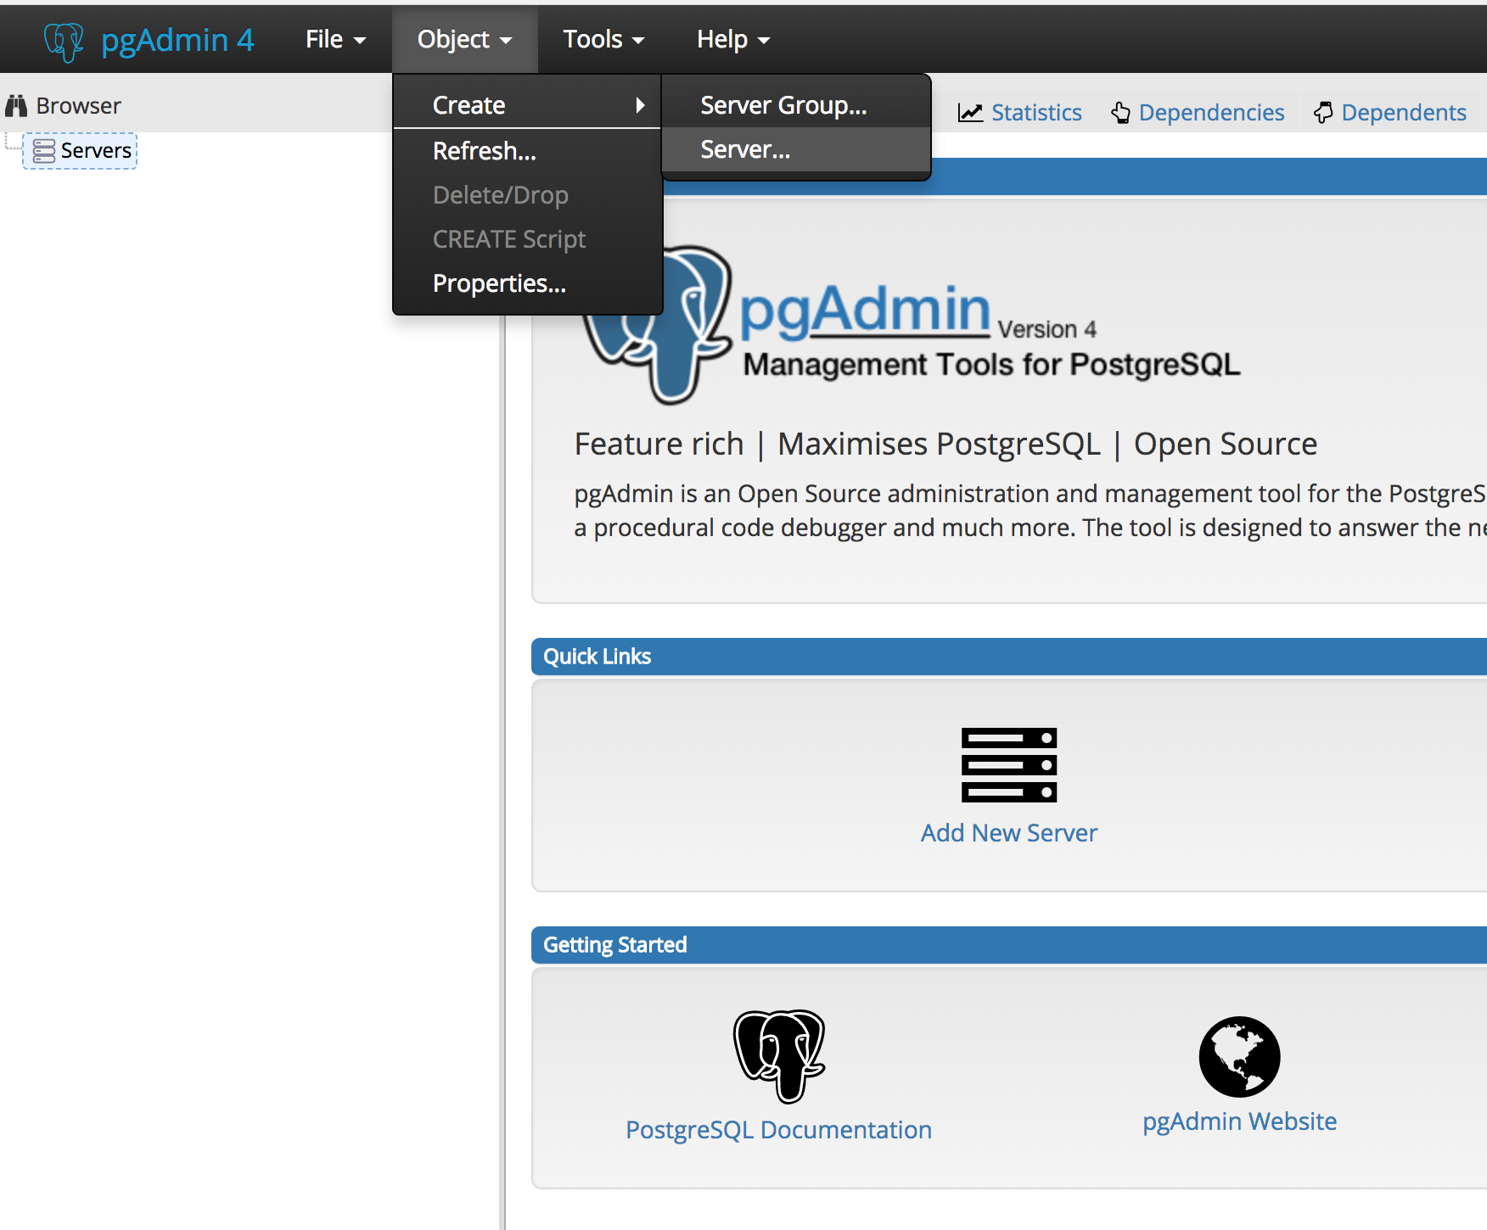Open Properties... from the Object menu
1487x1230 pixels.
tap(499, 283)
